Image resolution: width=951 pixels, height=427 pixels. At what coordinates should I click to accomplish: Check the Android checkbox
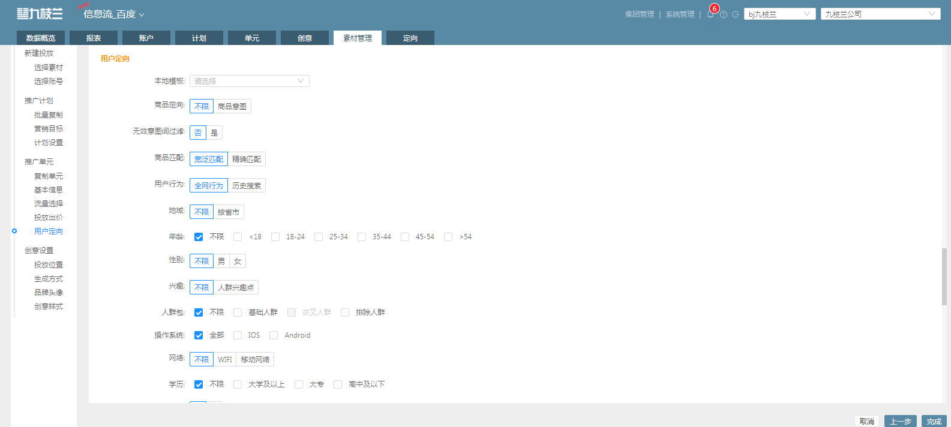(x=274, y=335)
